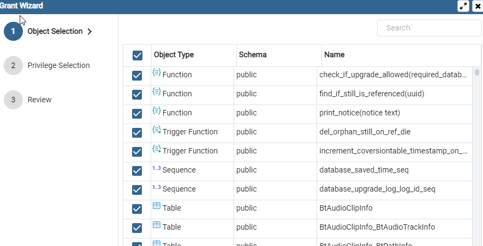
Task: Click the vertical scrollbar thumb of object list
Action: click(x=477, y=73)
